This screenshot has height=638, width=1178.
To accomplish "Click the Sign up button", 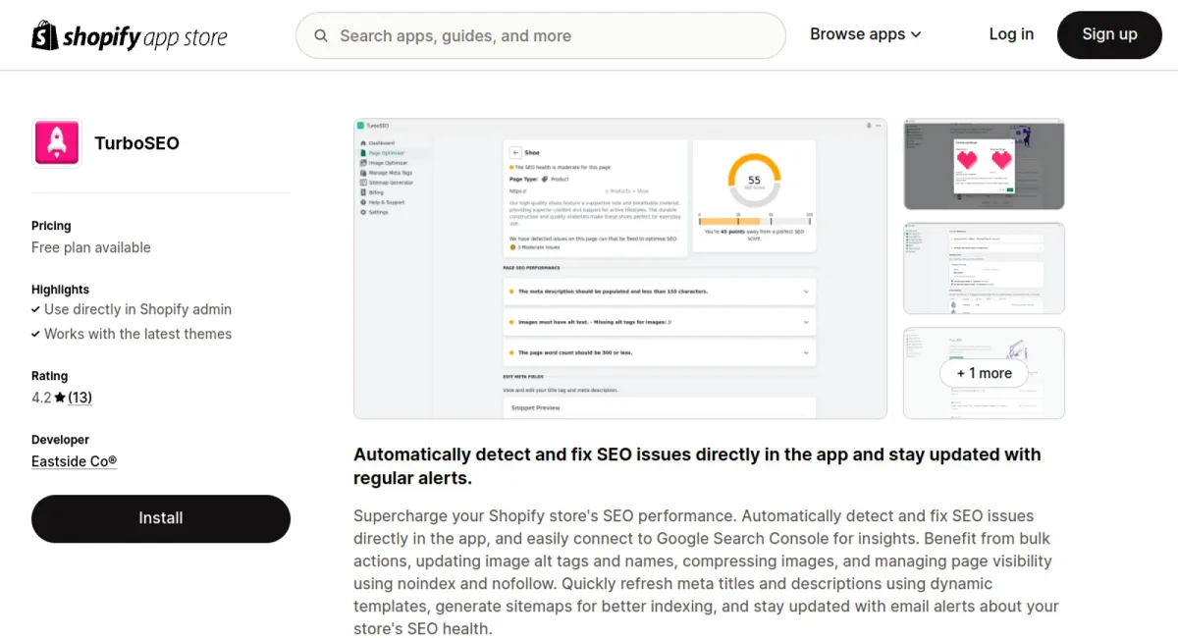I will (x=1109, y=34).
